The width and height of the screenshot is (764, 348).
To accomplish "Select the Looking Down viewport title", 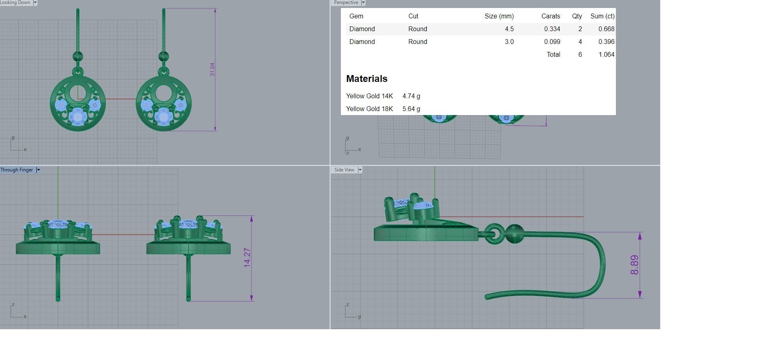I will click(15, 2).
